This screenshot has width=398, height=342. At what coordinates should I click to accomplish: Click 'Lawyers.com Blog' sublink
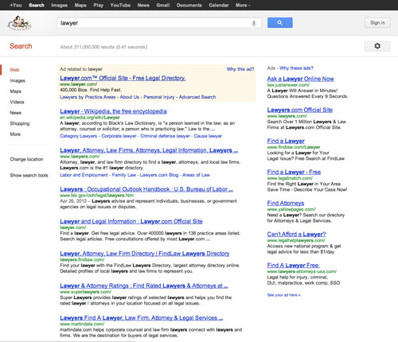159,175
